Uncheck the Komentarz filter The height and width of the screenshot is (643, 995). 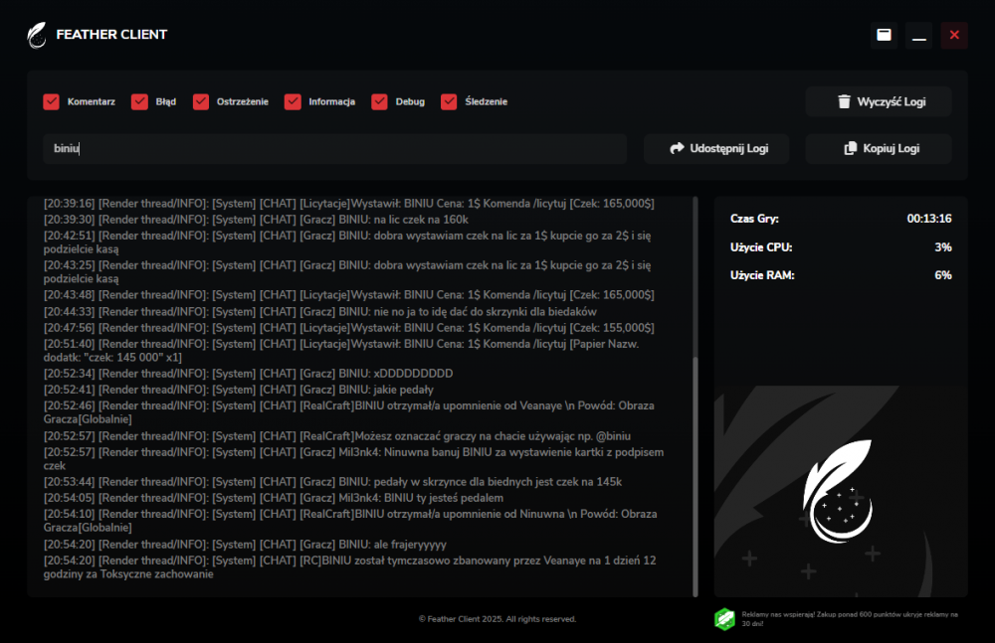pyautogui.click(x=51, y=101)
